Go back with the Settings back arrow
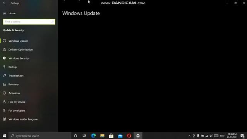The height and width of the screenshot is (139, 247). 4,3
